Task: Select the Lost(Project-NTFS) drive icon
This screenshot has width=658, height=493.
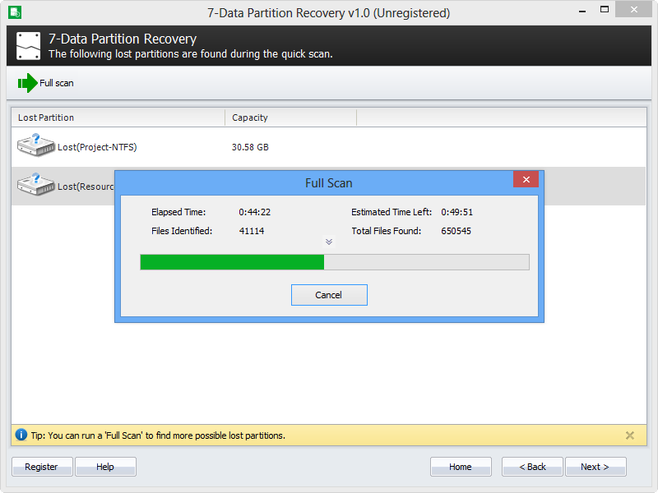Action: pyautogui.click(x=35, y=145)
